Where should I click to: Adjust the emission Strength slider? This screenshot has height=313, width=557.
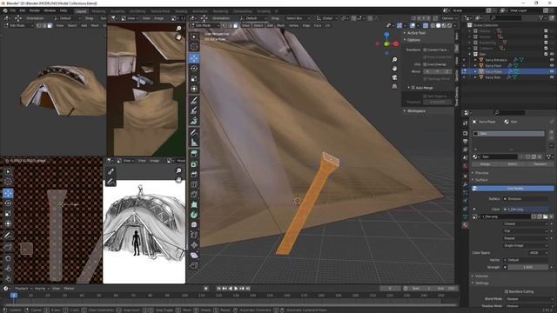[528, 267]
